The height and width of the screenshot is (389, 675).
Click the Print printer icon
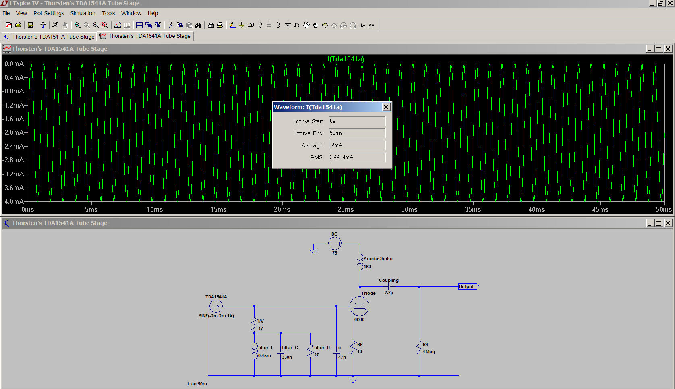click(x=220, y=25)
